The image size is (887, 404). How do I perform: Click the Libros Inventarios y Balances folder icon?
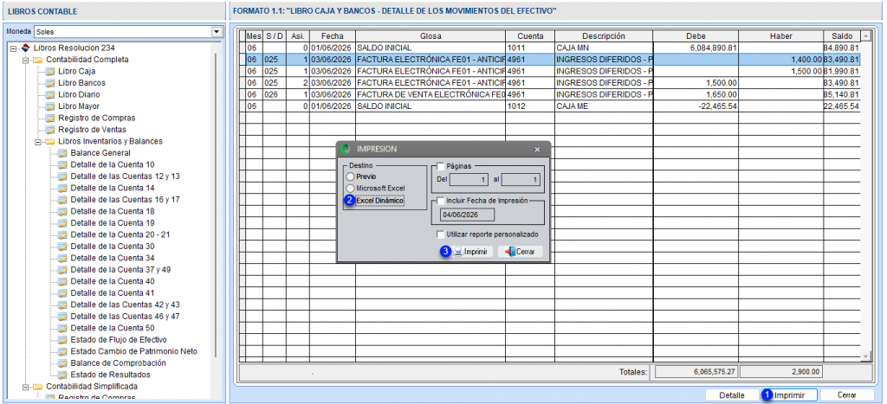tap(49, 141)
